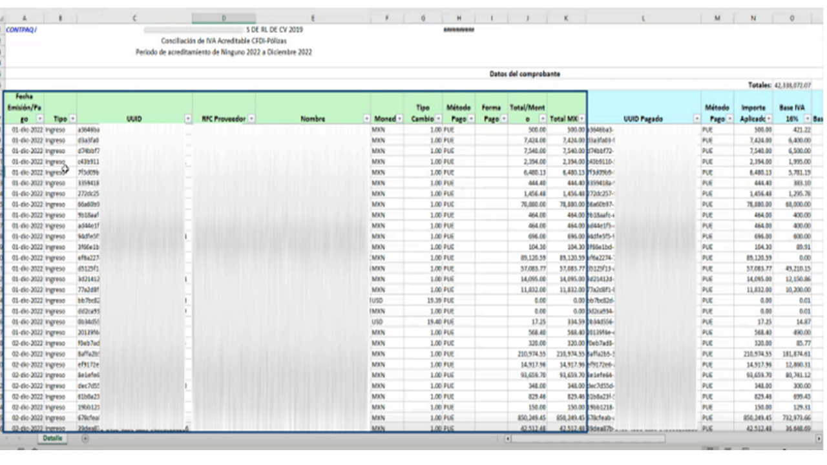Open the Tipo Cambio filter dropdown
This screenshot has height=465, width=827.
click(x=439, y=119)
